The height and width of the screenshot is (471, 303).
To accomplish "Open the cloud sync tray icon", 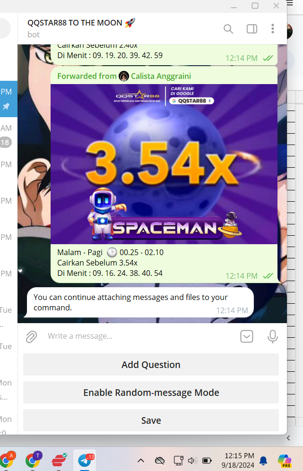I will click(x=160, y=460).
